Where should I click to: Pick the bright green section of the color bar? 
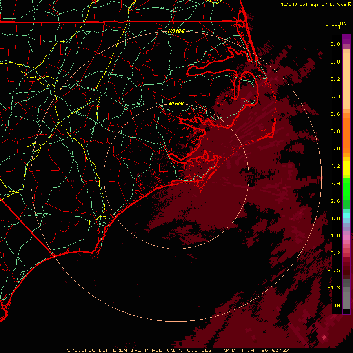346,189
